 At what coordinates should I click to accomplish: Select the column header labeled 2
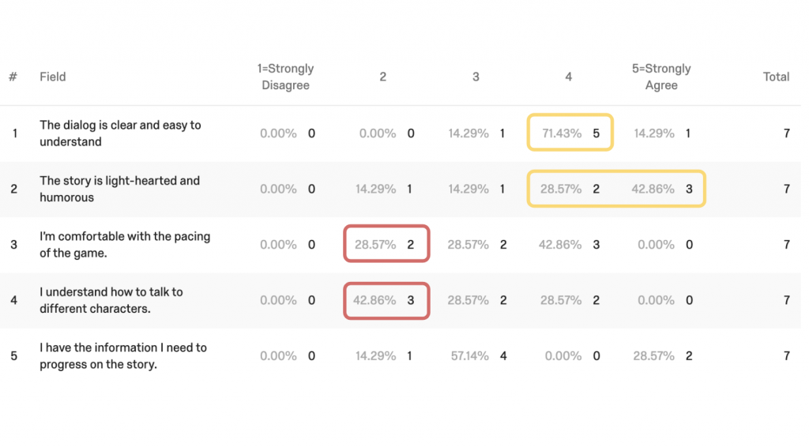tap(383, 77)
